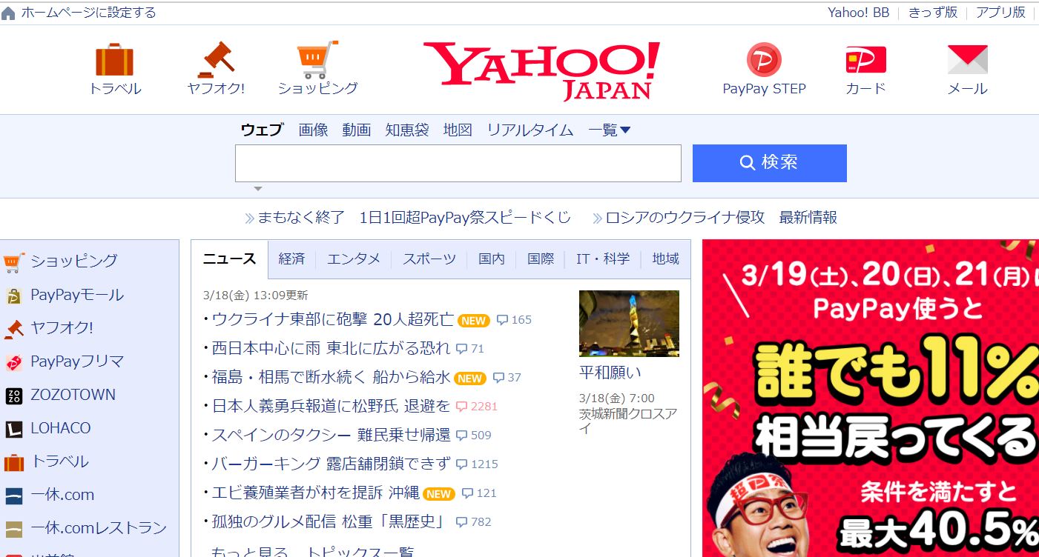Switch to the 経済 tab
Screen dimensions: 1039x557
pos(291,259)
